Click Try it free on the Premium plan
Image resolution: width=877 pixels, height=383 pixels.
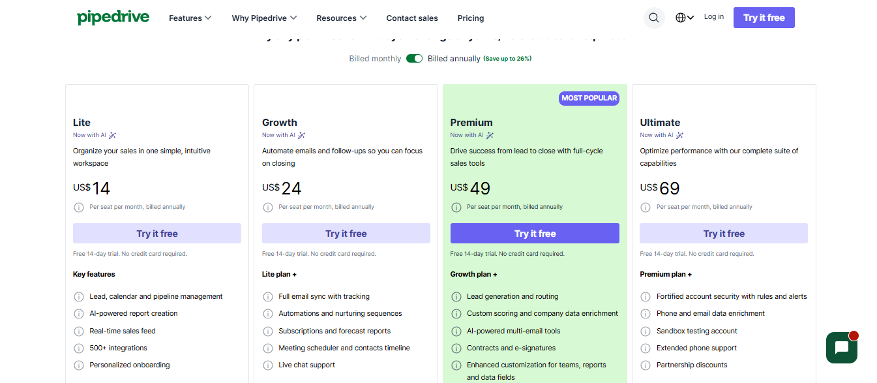535,233
